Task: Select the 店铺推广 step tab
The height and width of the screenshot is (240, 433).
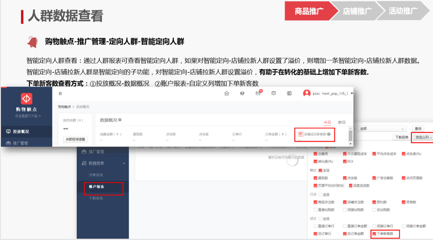Action: click(357, 11)
